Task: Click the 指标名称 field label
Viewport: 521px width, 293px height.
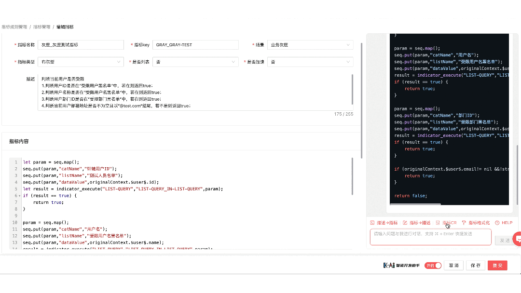Action: click(26, 45)
